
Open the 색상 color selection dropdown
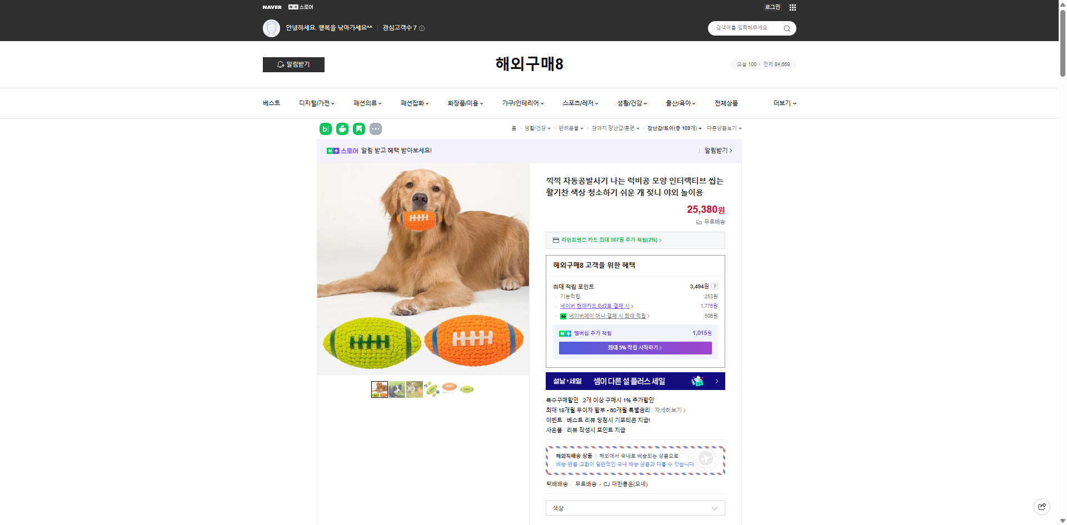click(x=635, y=508)
